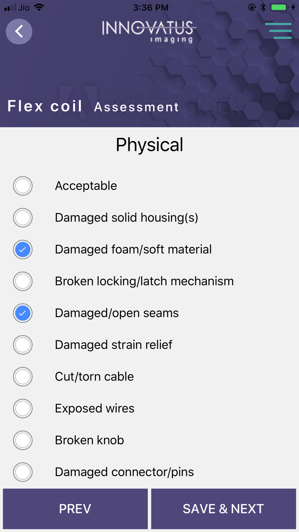Tap the Wi-Fi signal icon

(39, 7)
